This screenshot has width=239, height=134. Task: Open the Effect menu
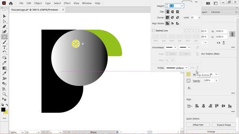tap(67, 3)
